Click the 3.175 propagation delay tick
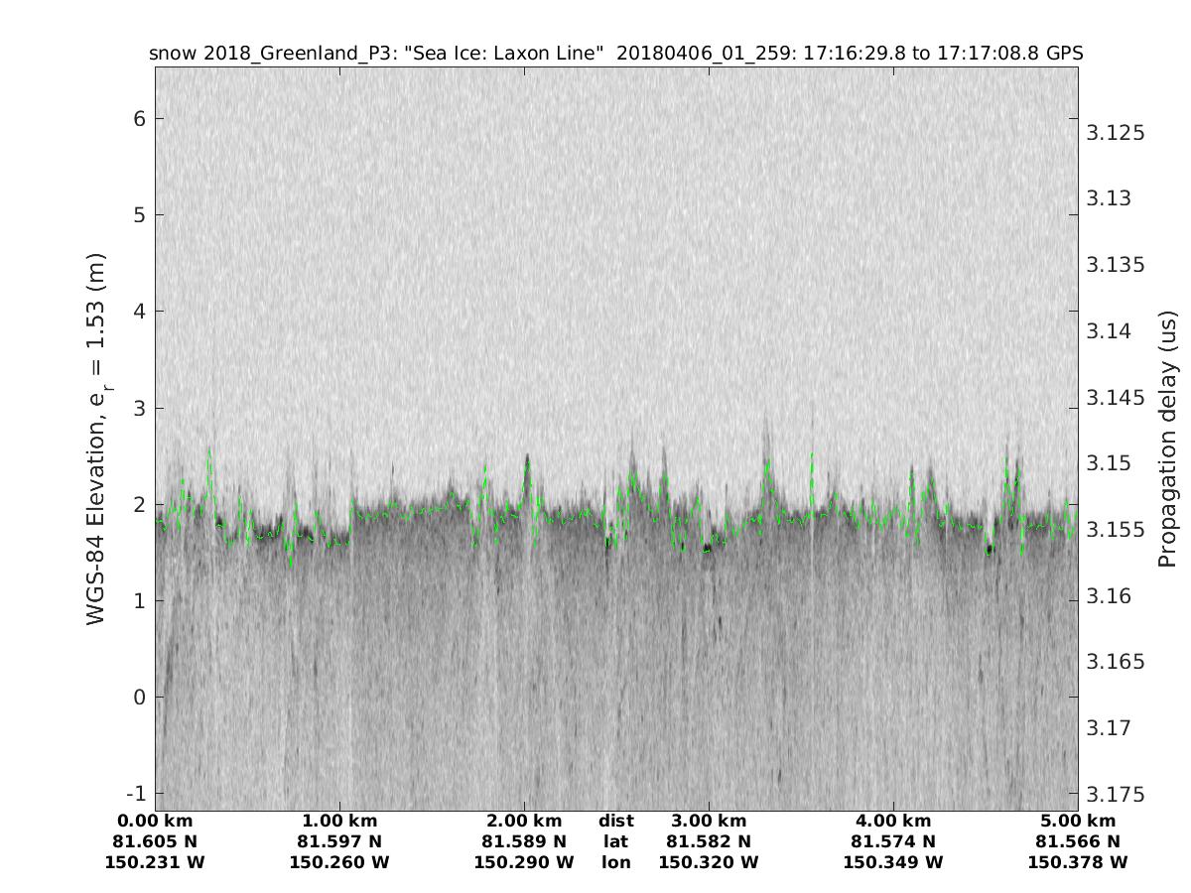Viewport: 1191px width, 893px height. click(1115, 795)
